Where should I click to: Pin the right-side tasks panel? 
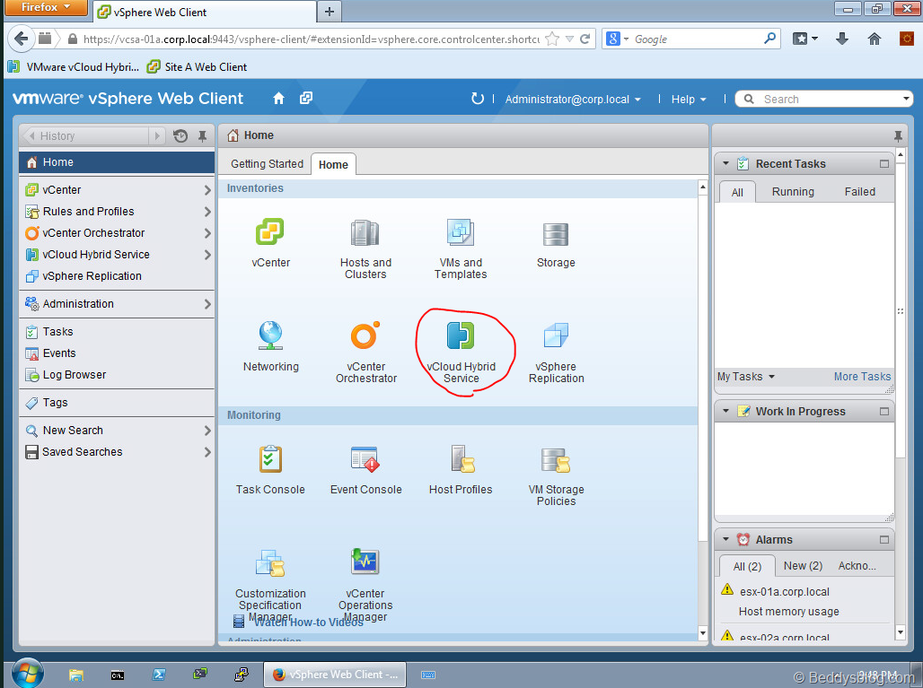coord(898,136)
